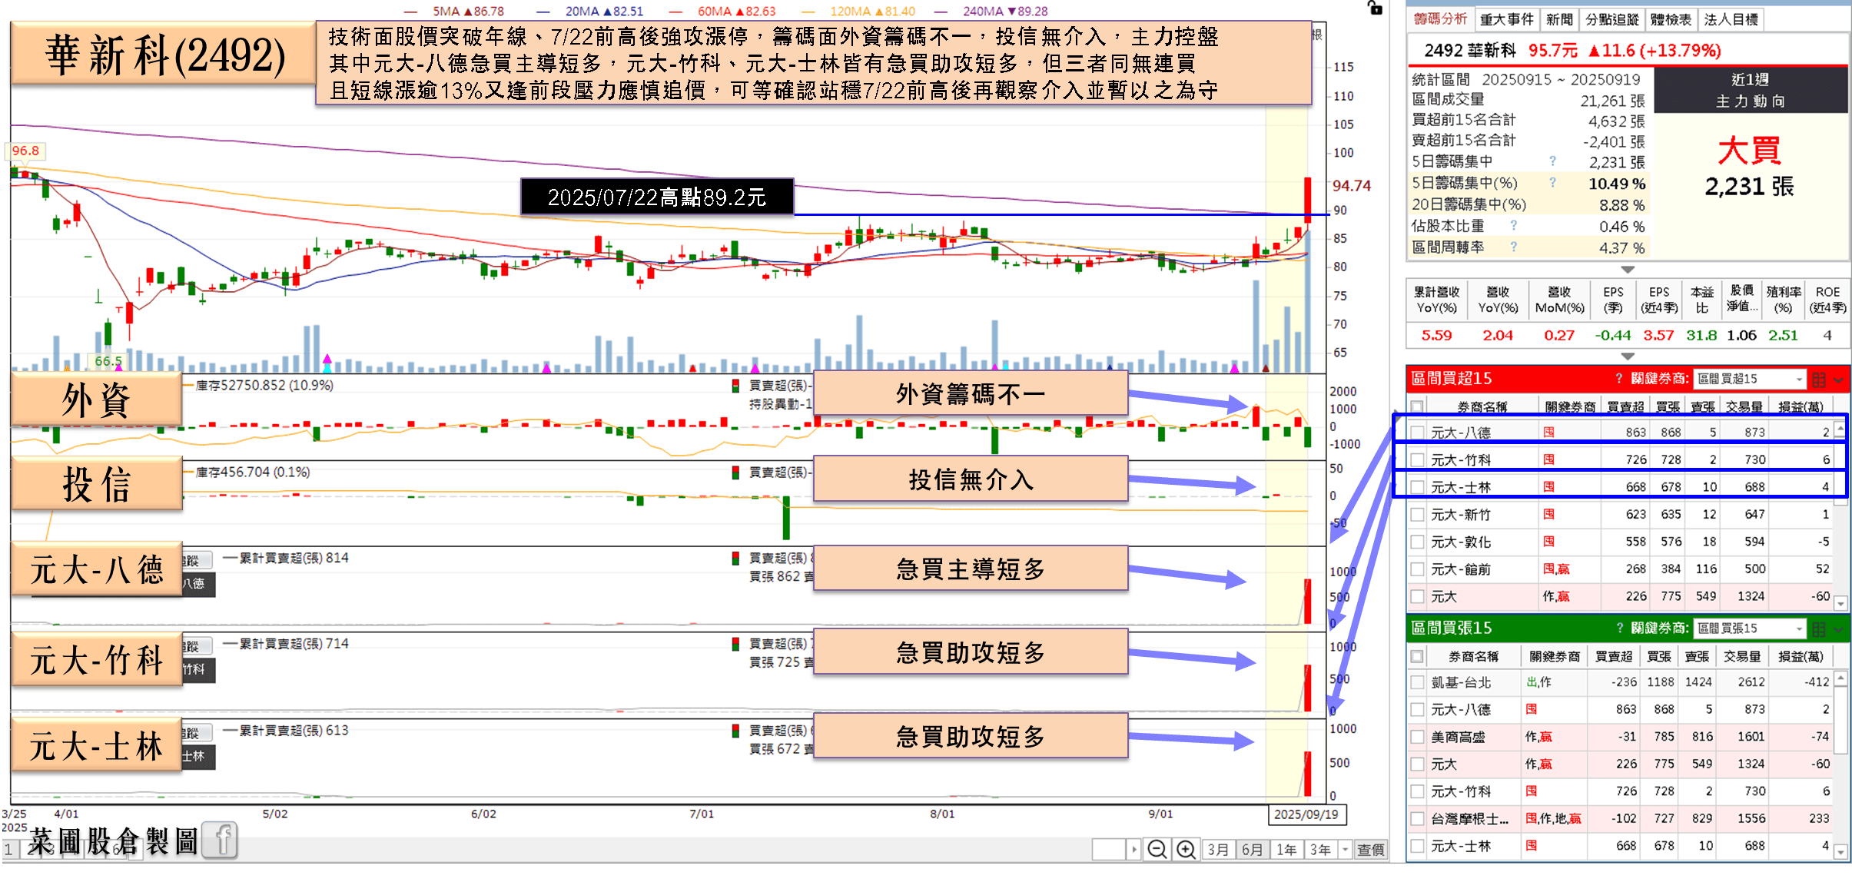Open the 法人目標 tab
The image size is (1852, 882).
click(x=1731, y=20)
